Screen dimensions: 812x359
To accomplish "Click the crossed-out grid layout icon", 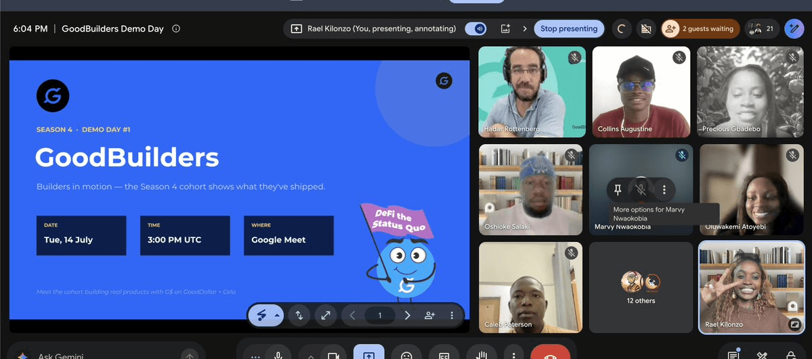I will (x=646, y=29).
